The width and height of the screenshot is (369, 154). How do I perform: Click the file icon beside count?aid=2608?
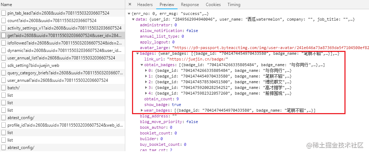click(3, 21)
